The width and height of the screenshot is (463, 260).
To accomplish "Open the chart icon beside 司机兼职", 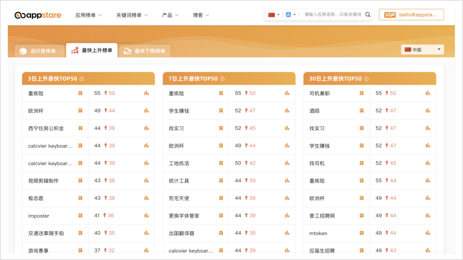I will pos(427,93).
